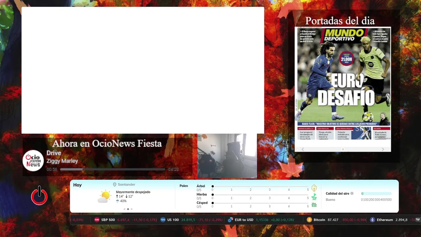
Task: Go to previous cover in Portadas slideshow
Action: coord(303,149)
